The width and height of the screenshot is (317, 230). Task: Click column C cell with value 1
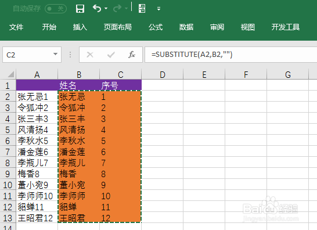[121, 96]
